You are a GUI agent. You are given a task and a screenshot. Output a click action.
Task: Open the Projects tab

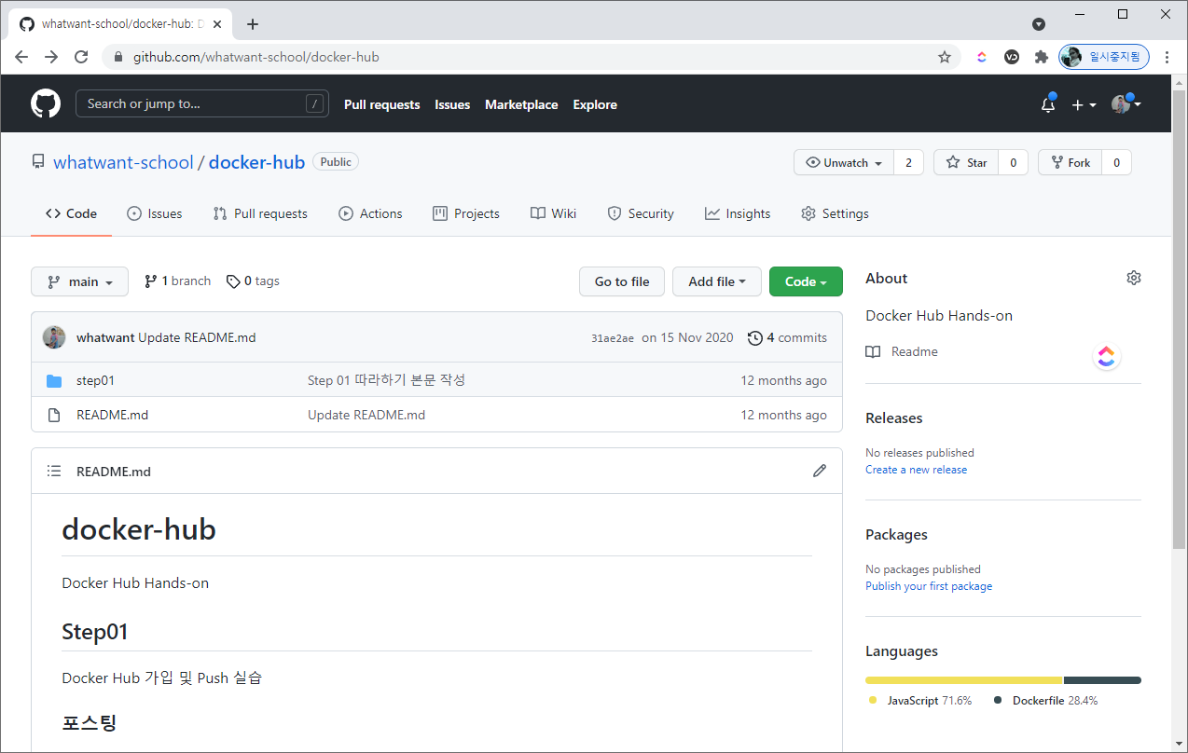tap(466, 213)
